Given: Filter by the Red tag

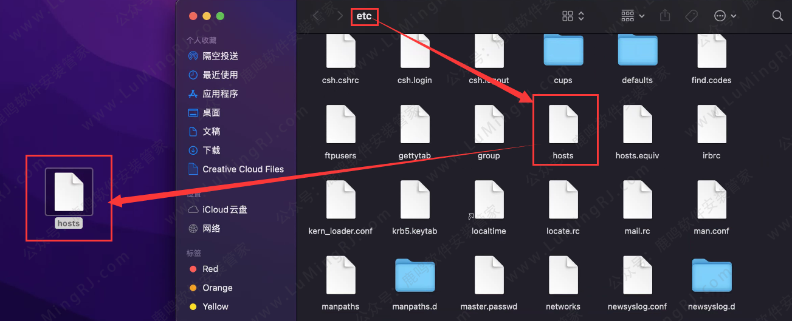Looking at the screenshot, I should 210,269.
